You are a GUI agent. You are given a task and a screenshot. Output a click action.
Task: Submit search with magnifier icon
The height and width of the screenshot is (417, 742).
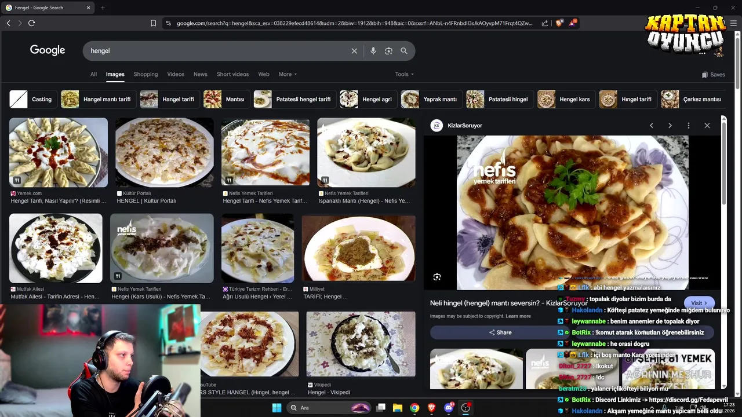[404, 51]
